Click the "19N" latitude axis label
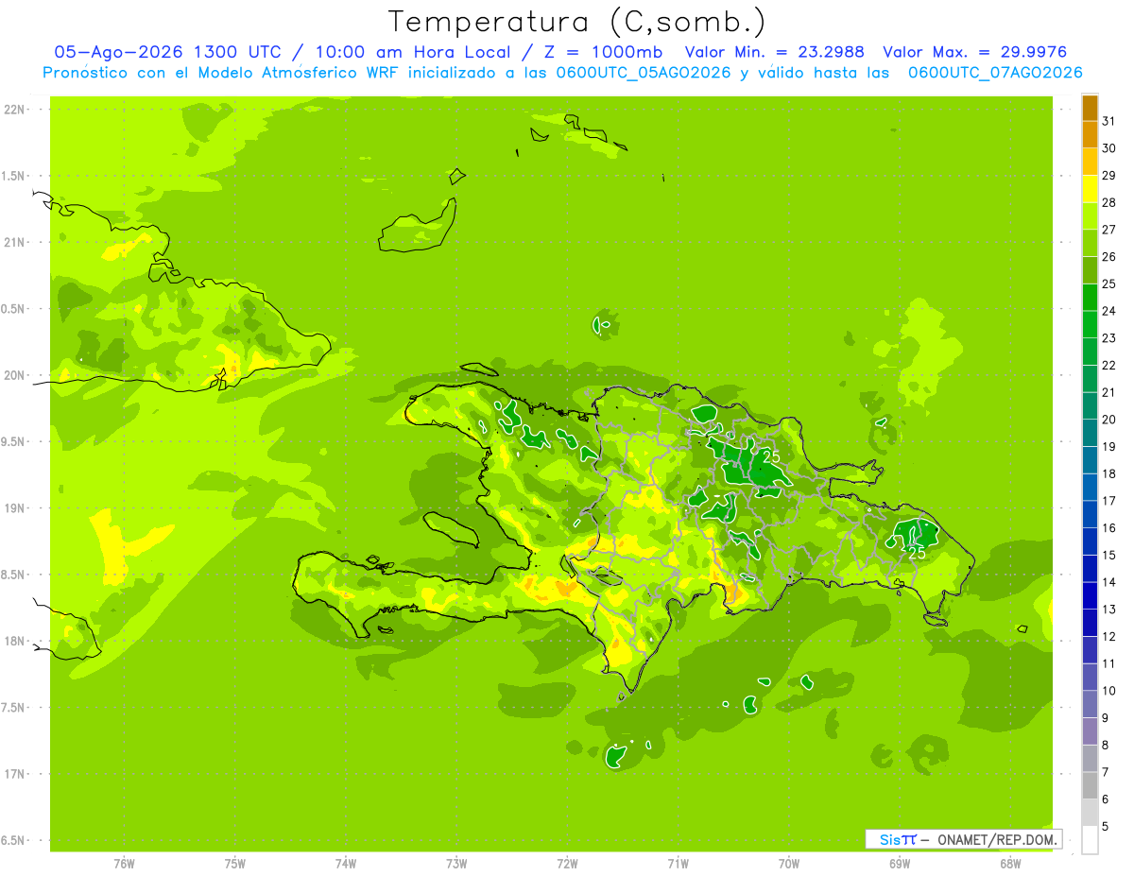Viewport: 1134px width, 876px height. [13, 508]
